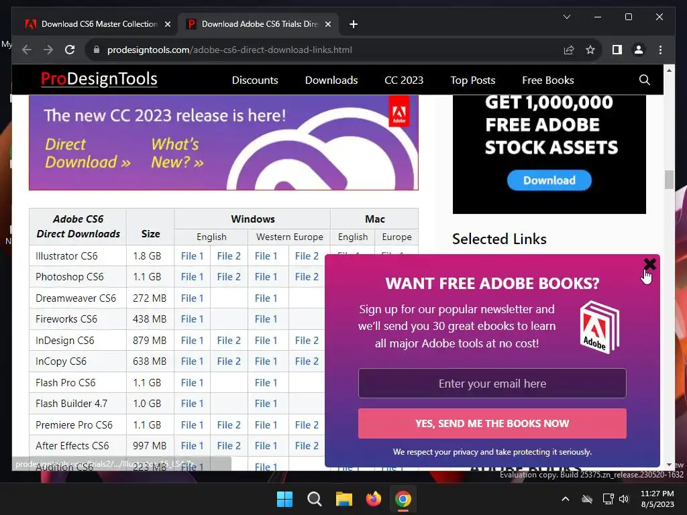Open the Top Posts menu item
This screenshot has width=687, height=515.
click(x=473, y=80)
